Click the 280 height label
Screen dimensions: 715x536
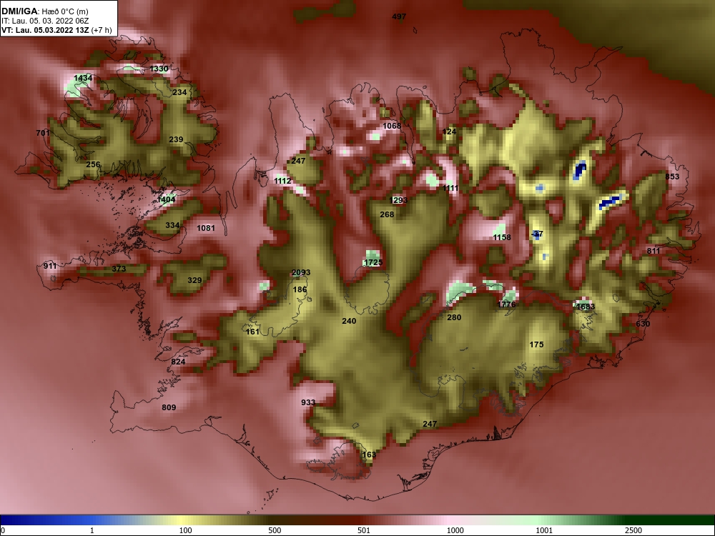(454, 318)
